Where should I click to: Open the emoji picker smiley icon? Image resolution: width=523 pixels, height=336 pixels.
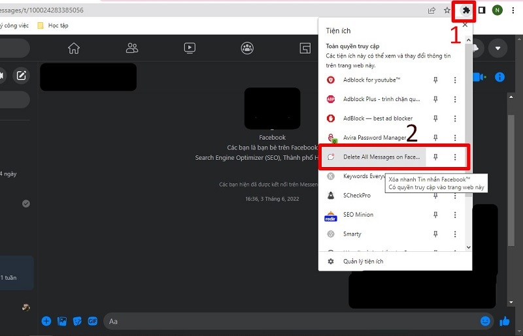point(485,321)
